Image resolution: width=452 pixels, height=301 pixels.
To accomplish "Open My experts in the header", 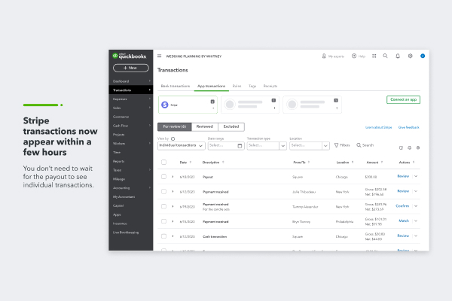I will coord(333,56).
